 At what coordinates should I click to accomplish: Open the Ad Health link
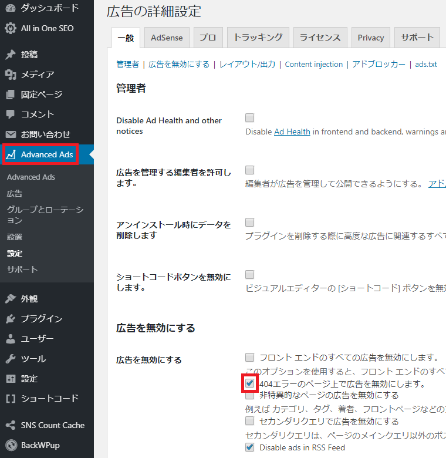(292, 132)
